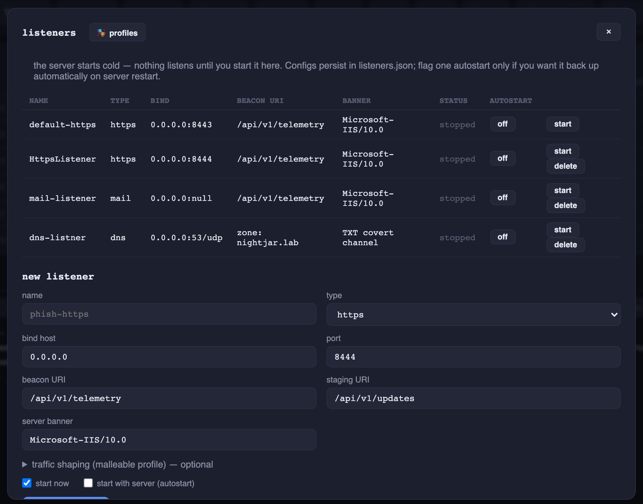Close the listeners dialog with the × button
This screenshot has width=643, height=504.
click(x=608, y=32)
